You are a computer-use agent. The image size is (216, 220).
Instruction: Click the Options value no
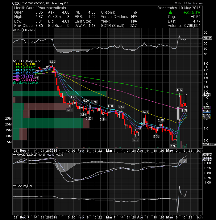point(135,12)
